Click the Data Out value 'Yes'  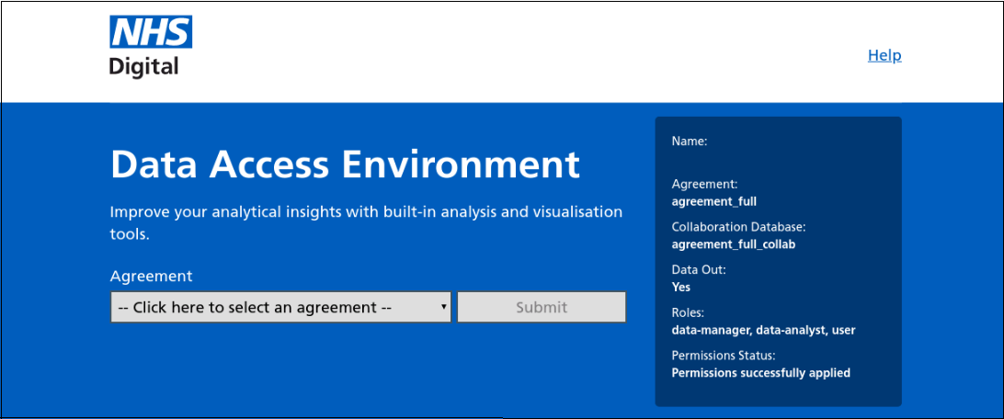click(x=681, y=288)
